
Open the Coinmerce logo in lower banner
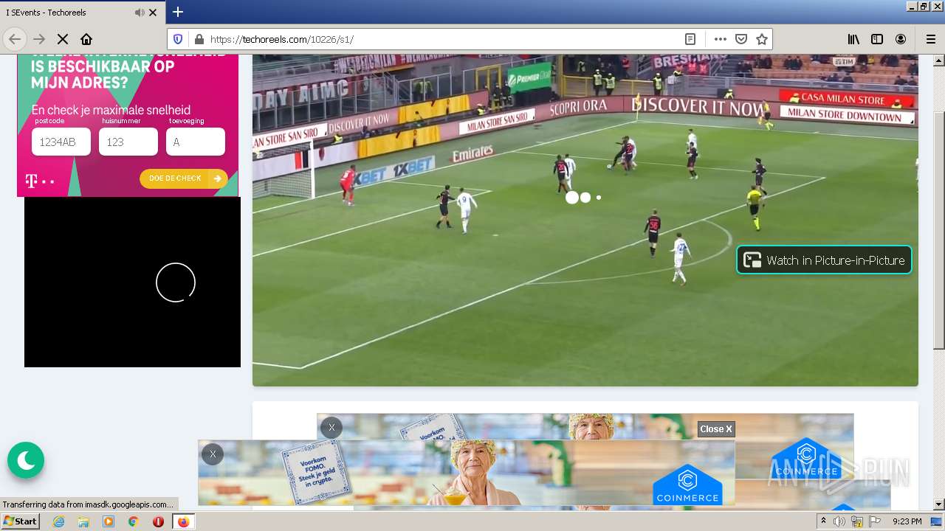point(687,485)
